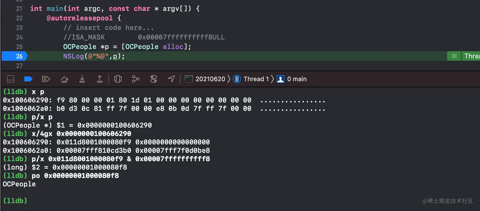The height and width of the screenshot is (211, 480).
Task: Click the empty lldb prompt at the bottom
Action: click(x=15, y=201)
